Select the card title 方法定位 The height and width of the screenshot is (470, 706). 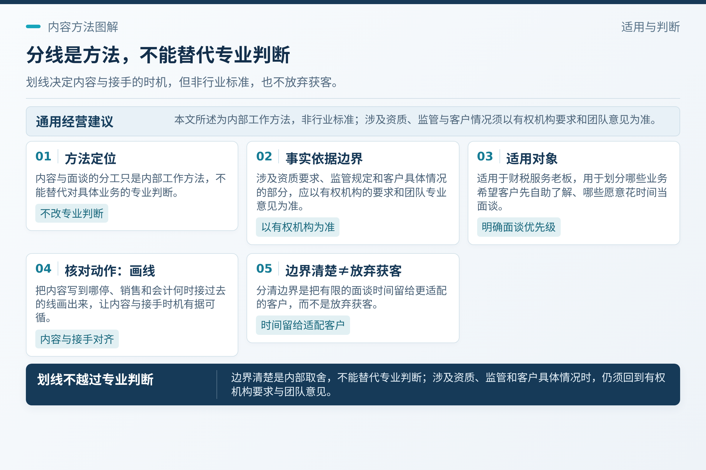pos(90,159)
